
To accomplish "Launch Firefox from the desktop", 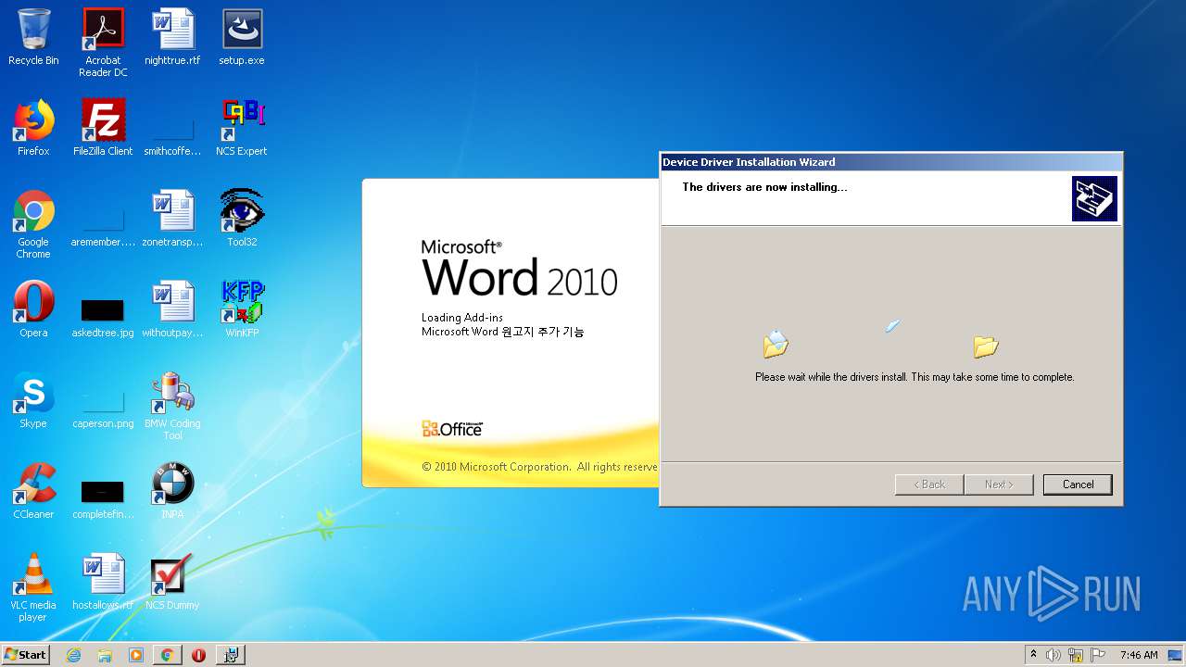I will tap(33, 128).
